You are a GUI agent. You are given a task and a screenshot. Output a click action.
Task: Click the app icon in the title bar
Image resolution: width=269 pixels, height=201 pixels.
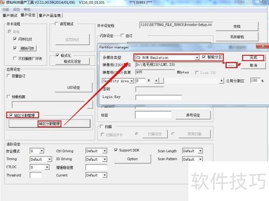click(x=3, y=2)
